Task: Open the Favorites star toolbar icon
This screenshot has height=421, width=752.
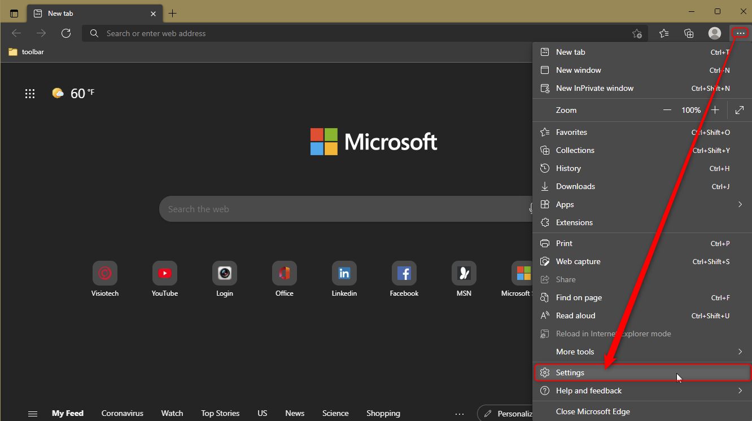Action: click(x=664, y=33)
